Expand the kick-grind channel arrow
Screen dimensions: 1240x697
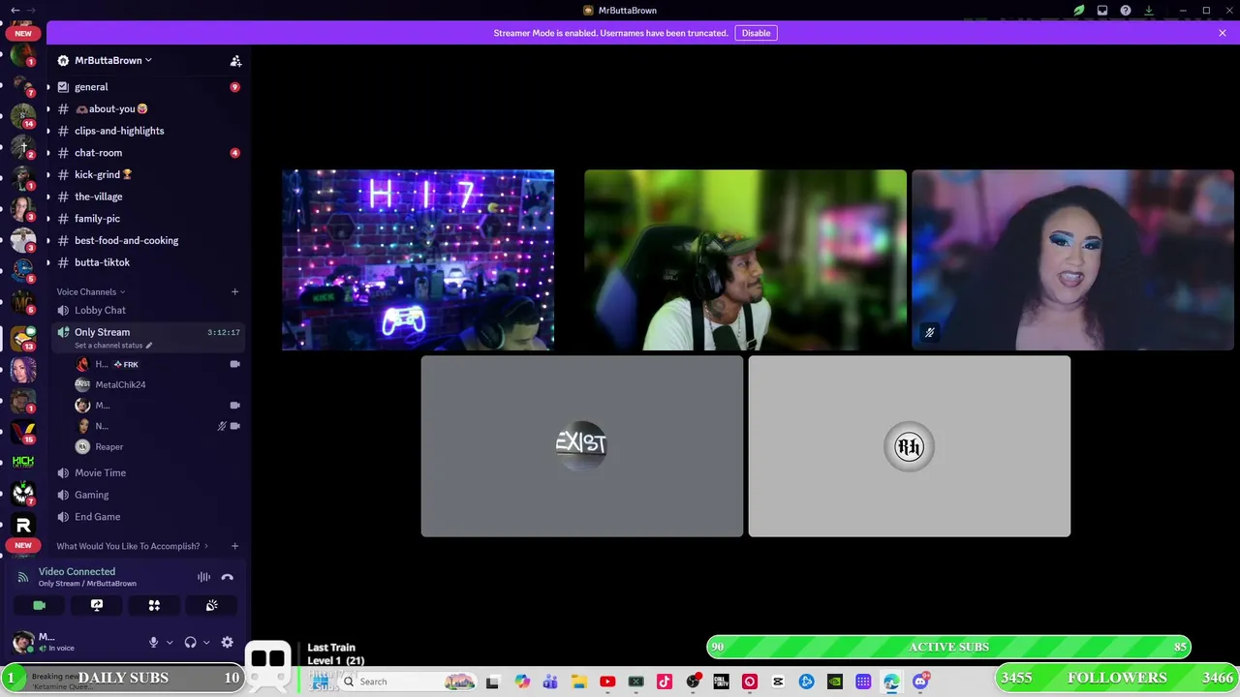48,175
